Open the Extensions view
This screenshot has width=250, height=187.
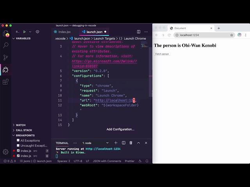tap(5, 82)
